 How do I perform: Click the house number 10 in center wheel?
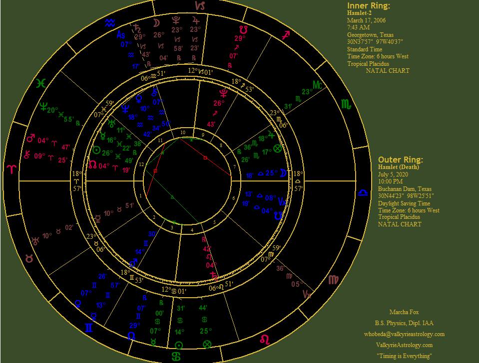(183, 133)
